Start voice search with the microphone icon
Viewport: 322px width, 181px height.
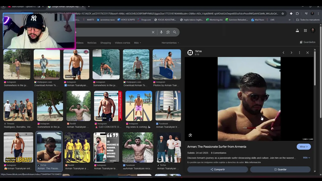click(161, 32)
